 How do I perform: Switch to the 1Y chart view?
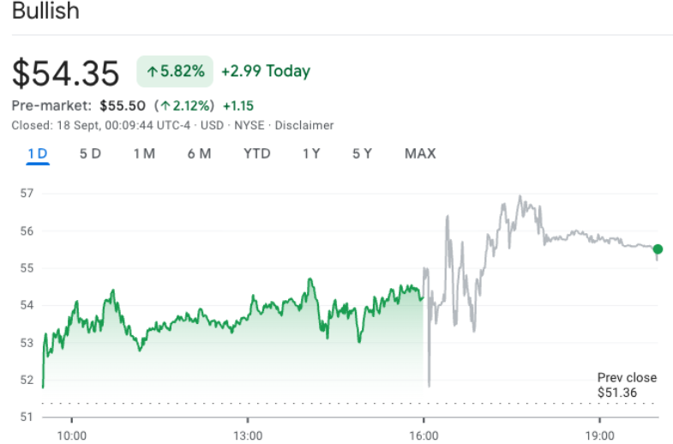[x=311, y=153]
